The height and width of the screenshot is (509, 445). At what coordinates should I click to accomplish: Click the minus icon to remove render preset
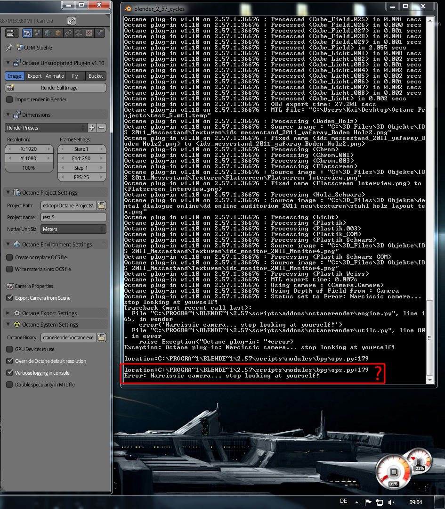pos(102,128)
